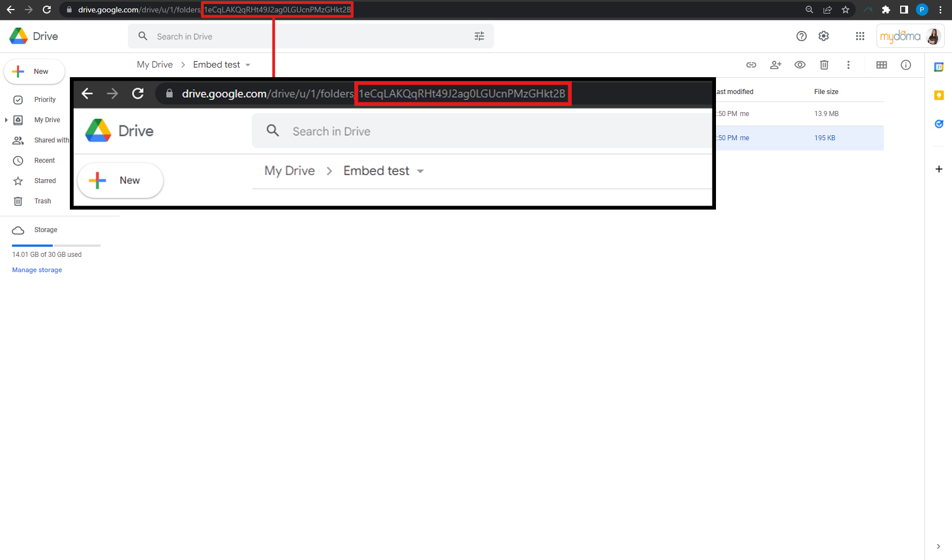
Task: Open Drive Settings gear icon
Action: pyautogui.click(x=824, y=36)
